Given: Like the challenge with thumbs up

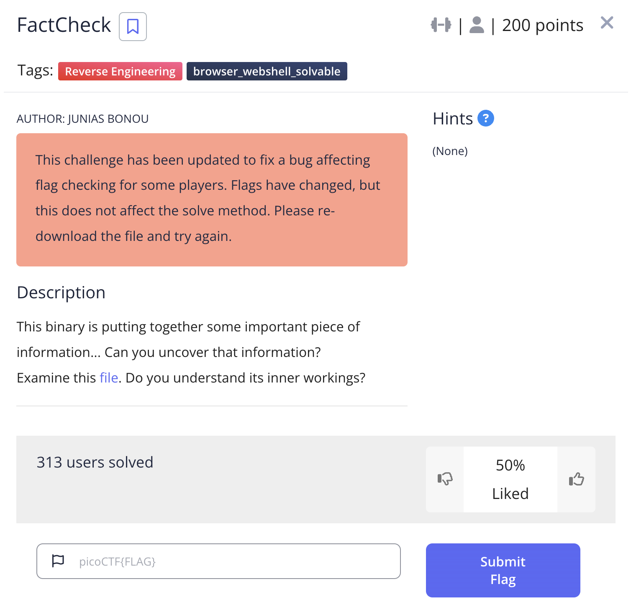Looking at the screenshot, I should point(576,479).
